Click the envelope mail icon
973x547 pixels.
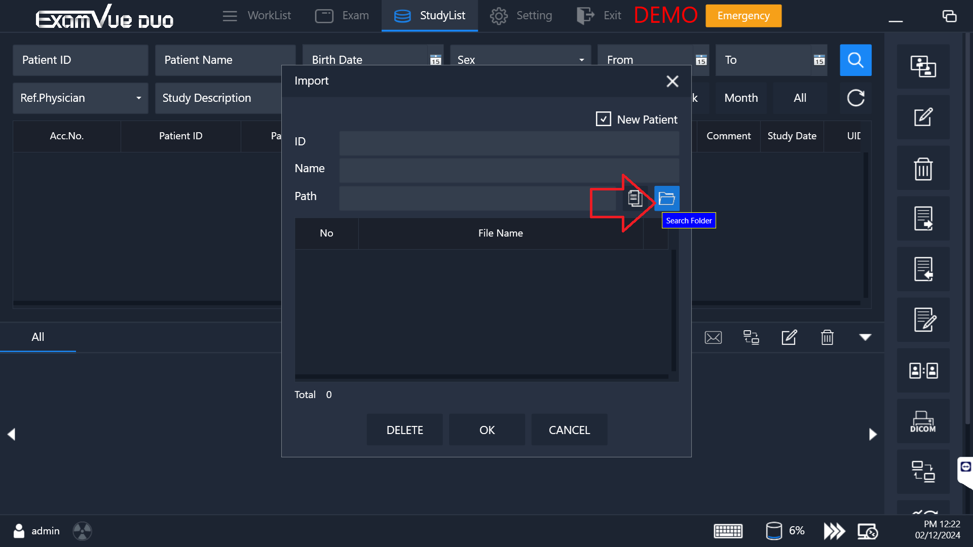click(713, 337)
